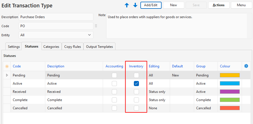Screen dimensions: 253x124
Task: Select the Settings tab
Action: 14,47
